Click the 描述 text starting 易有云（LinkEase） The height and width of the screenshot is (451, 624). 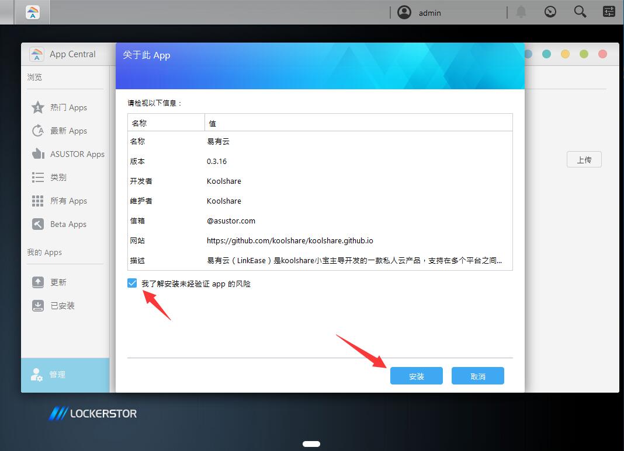(354, 261)
